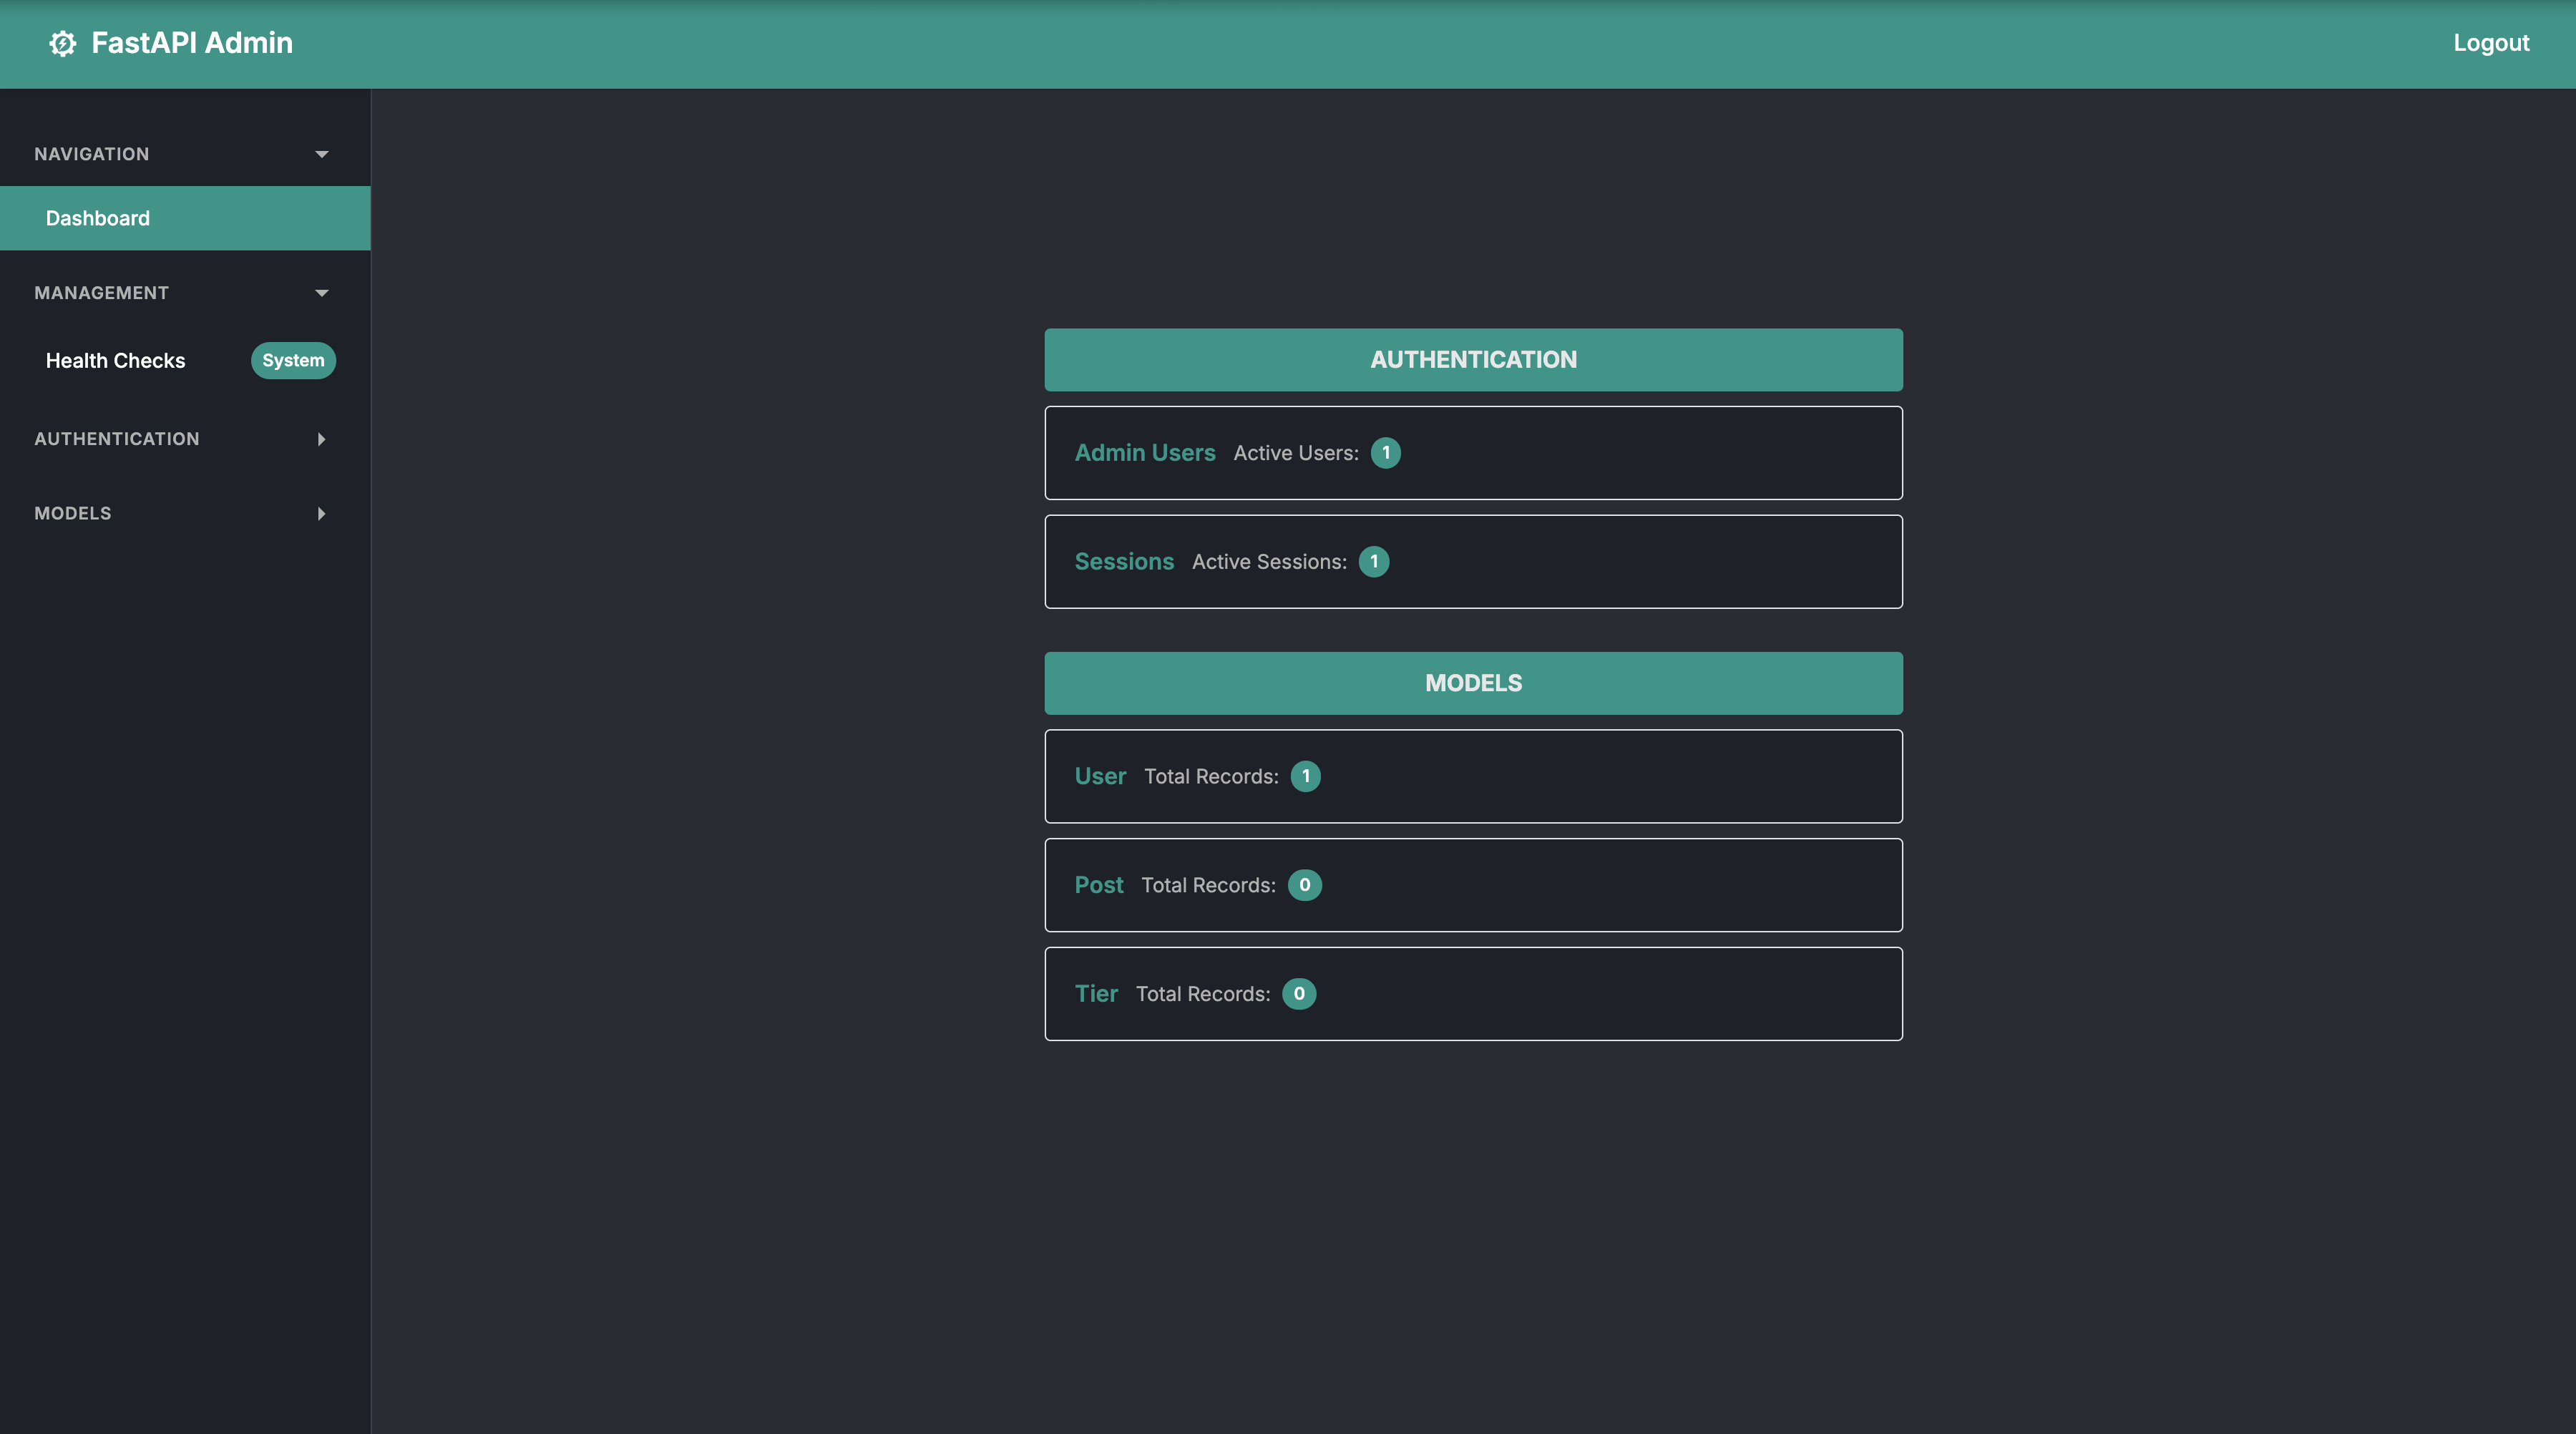This screenshot has width=2576, height=1434.
Task: Click the System badge beside Health Checks
Action: coord(293,360)
